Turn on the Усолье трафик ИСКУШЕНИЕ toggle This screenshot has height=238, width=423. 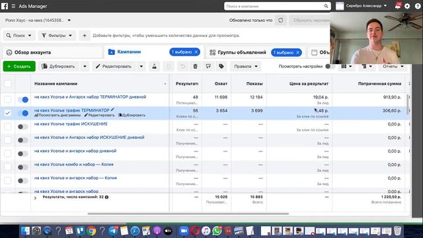coord(23,127)
